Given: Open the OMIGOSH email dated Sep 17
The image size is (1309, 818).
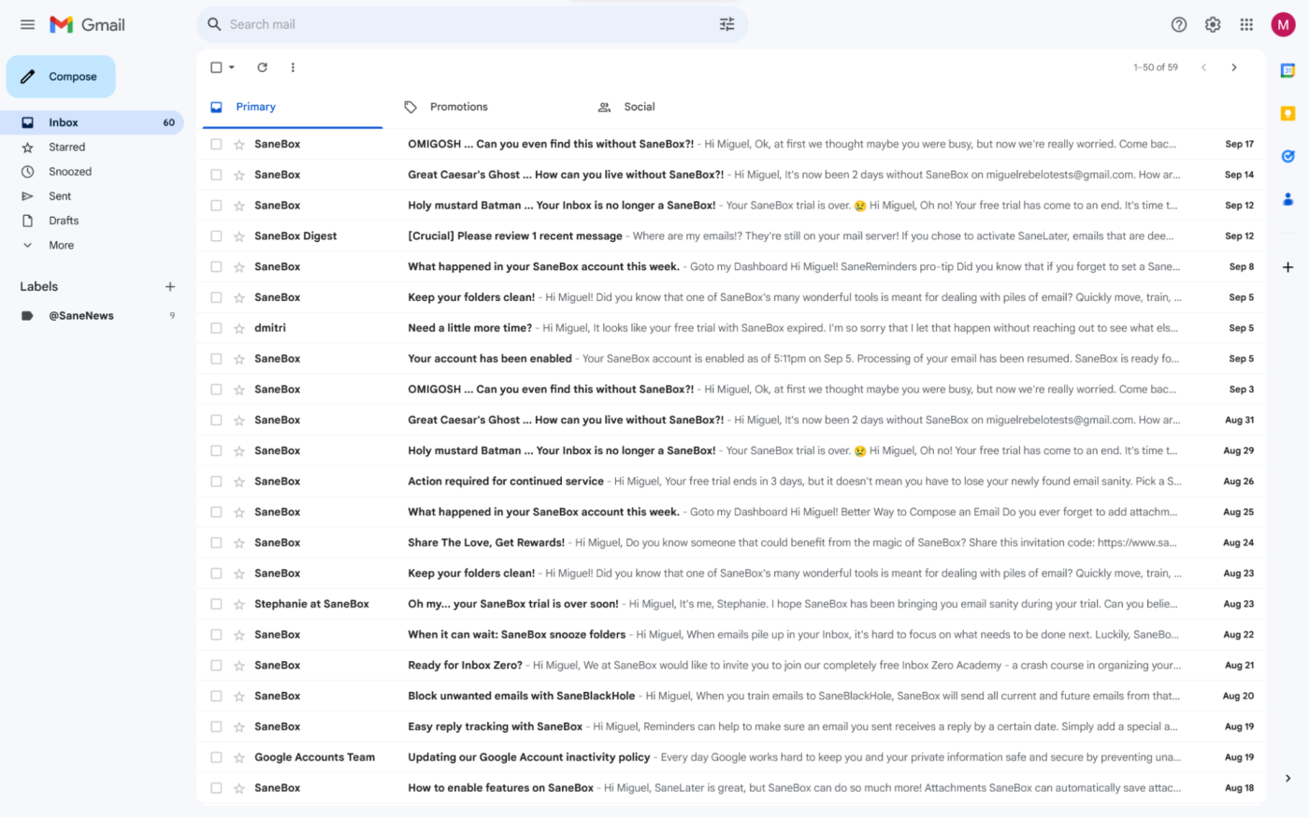Looking at the screenshot, I should pyautogui.click(x=731, y=144).
